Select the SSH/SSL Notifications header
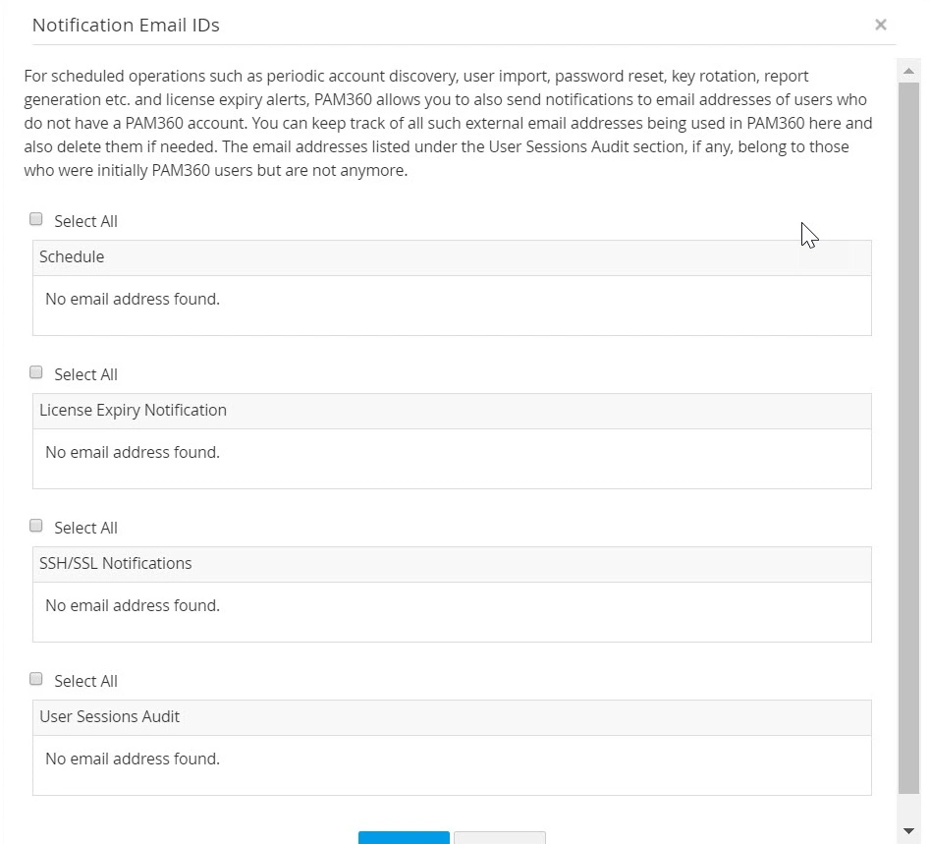The width and height of the screenshot is (930, 844). pos(115,563)
